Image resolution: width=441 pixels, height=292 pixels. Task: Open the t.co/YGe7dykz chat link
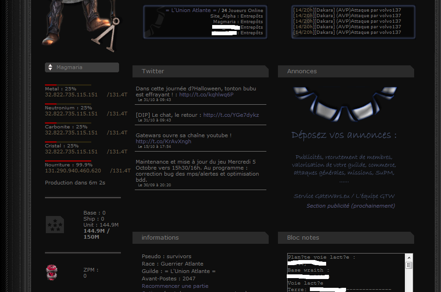[x=231, y=115]
